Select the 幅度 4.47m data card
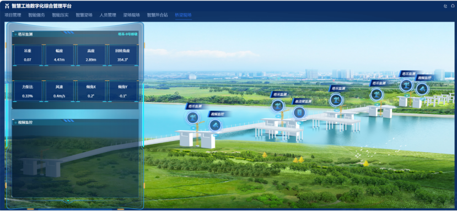This screenshot has height=211, width=457. 59,55
